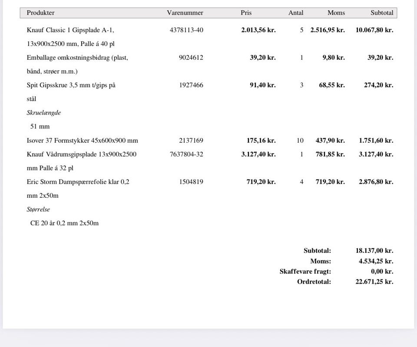This screenshot has width=417, height=347.
Task: Click the Pris column header
Action: click(x=246, y=13)
